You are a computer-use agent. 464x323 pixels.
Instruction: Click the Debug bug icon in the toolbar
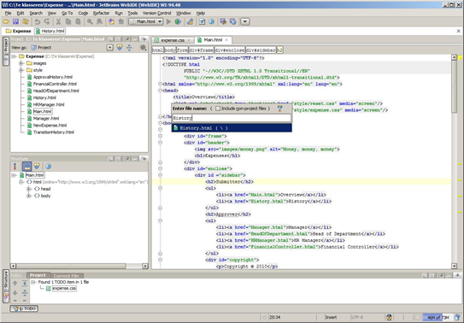(178, 21)
